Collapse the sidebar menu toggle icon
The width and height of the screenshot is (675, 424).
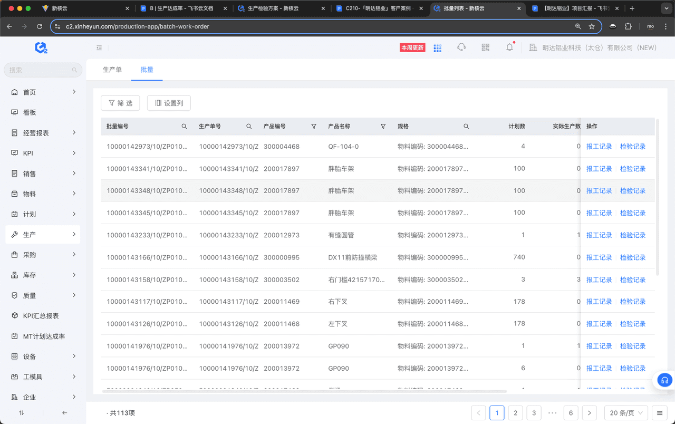pyautogui.click(x=99, y=47)
